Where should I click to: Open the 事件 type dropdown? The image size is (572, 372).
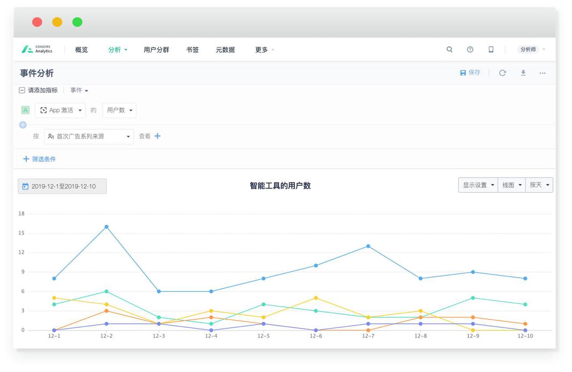coord(79,90)
